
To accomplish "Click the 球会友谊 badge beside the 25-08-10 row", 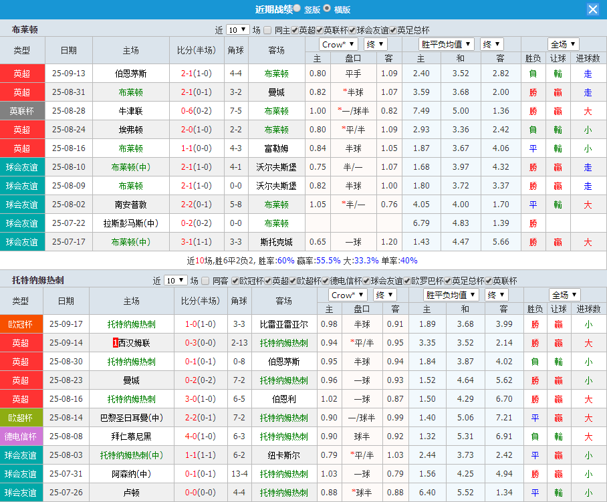I will 22,167.
